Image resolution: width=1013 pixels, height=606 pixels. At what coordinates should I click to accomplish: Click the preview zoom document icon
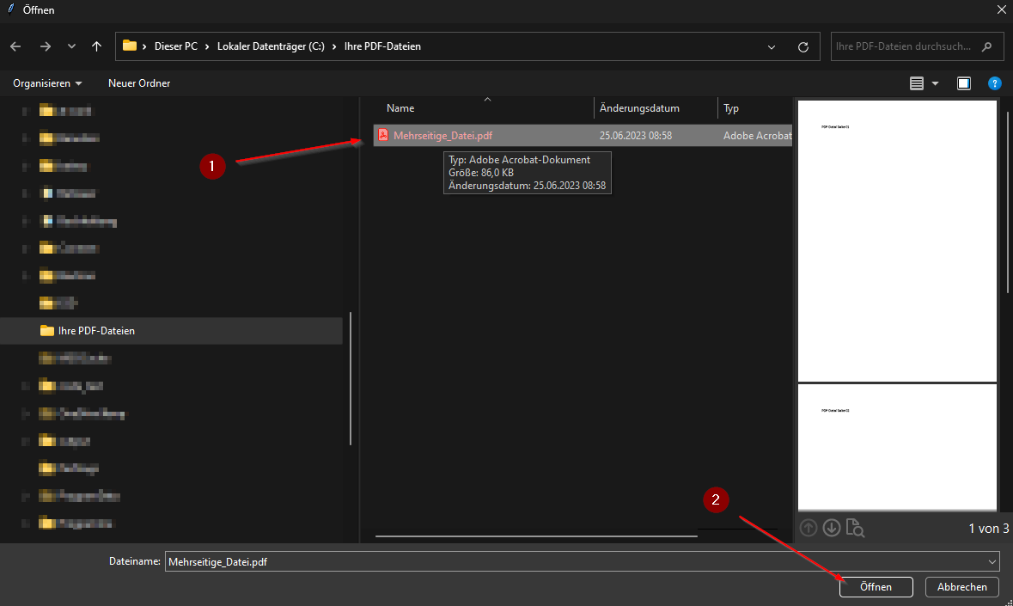pos(854,528)
